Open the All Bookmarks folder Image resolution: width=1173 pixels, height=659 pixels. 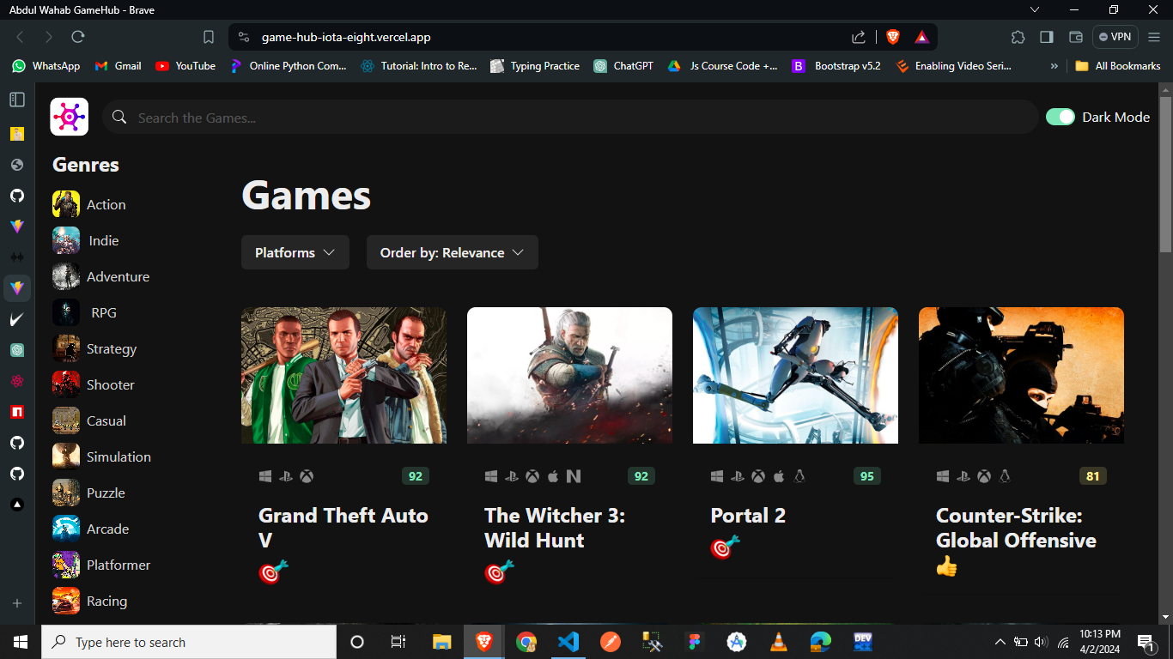tap(1117, 65)
